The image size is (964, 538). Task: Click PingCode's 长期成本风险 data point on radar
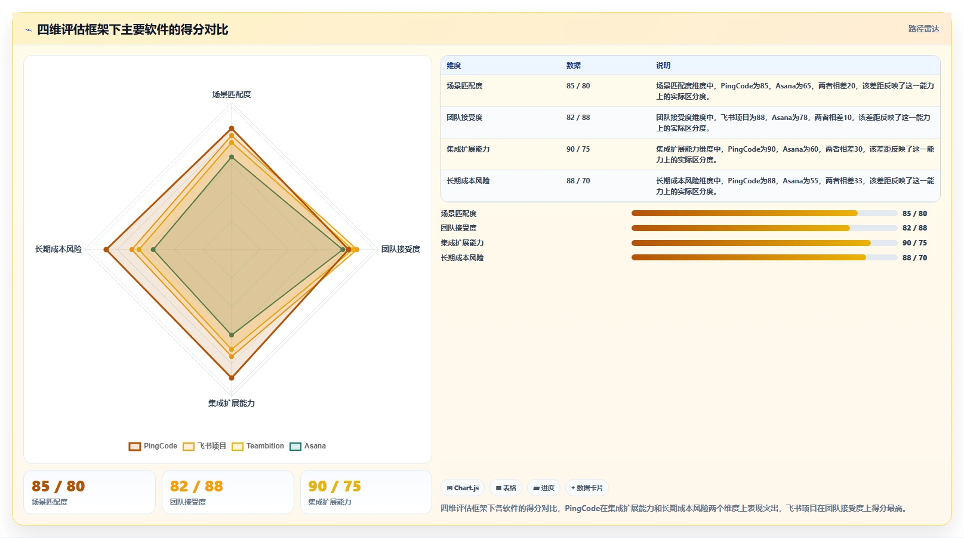pos(106,250)
